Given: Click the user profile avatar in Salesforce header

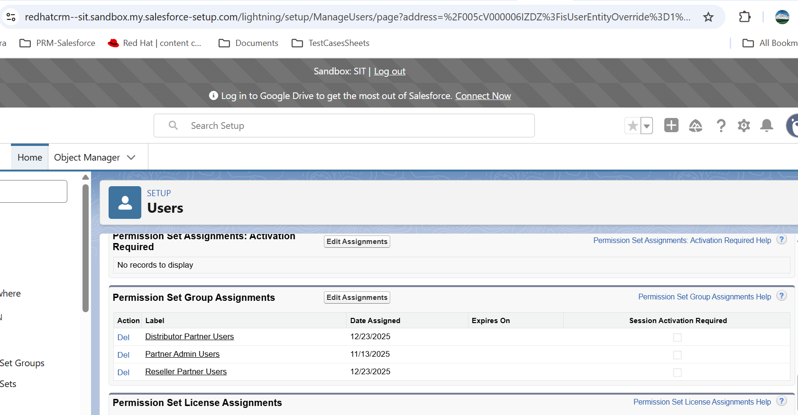Looking at the screenshot, I should [792, 126].
